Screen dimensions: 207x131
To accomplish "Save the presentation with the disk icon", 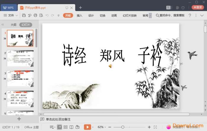I will (x=24, y=15).
